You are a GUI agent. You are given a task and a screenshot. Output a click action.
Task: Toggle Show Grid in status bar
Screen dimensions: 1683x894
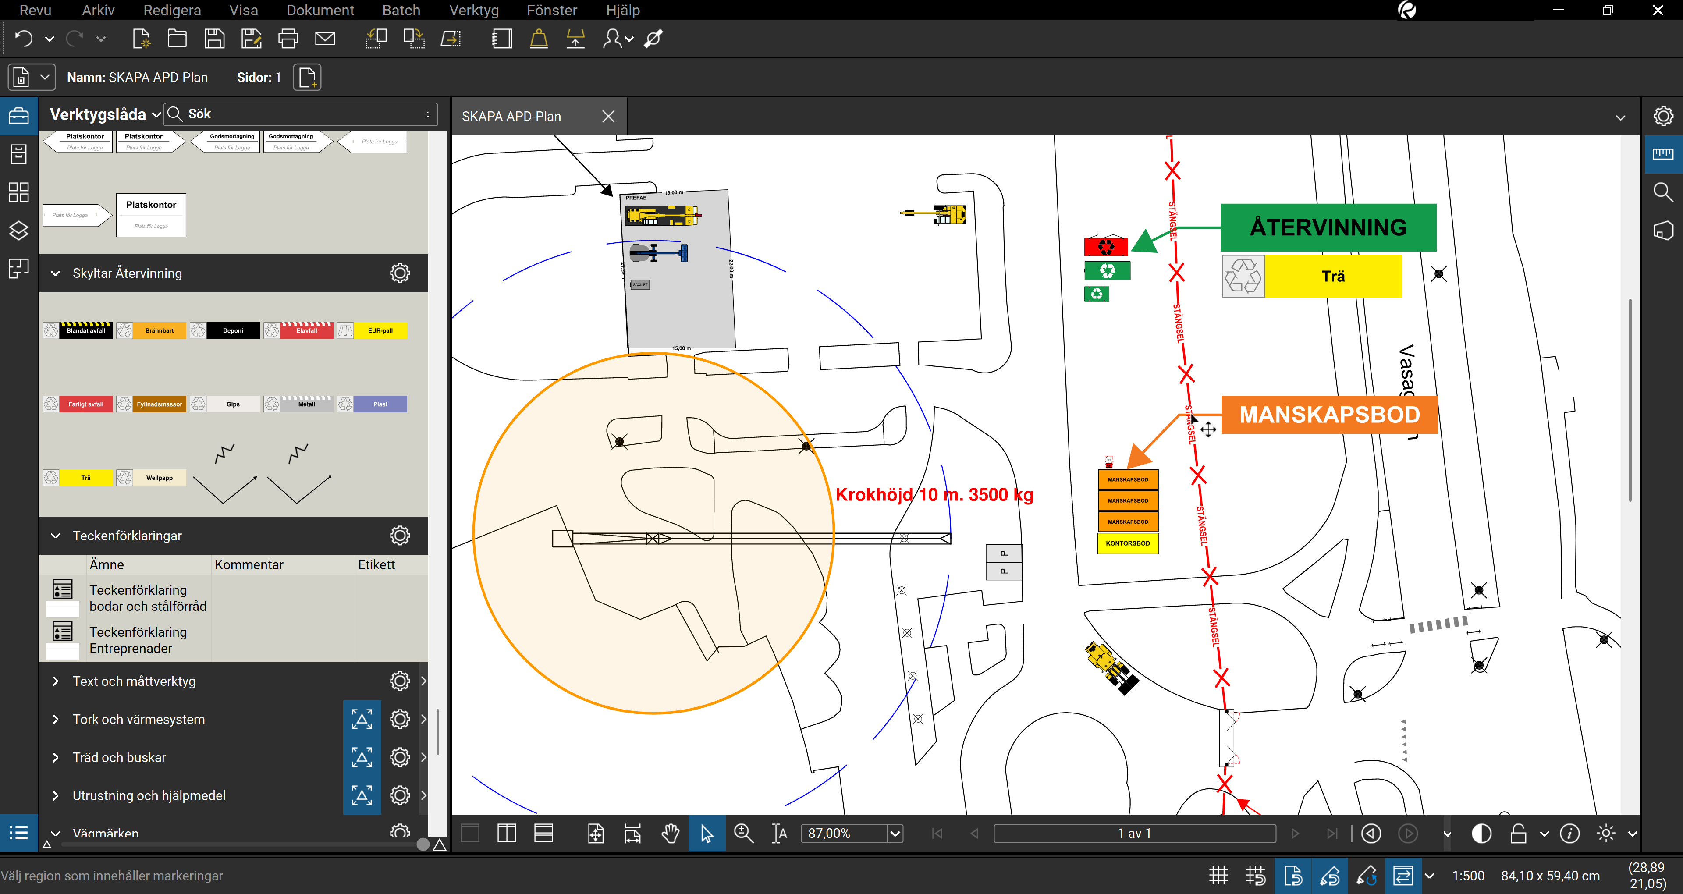coord(1218,876)
